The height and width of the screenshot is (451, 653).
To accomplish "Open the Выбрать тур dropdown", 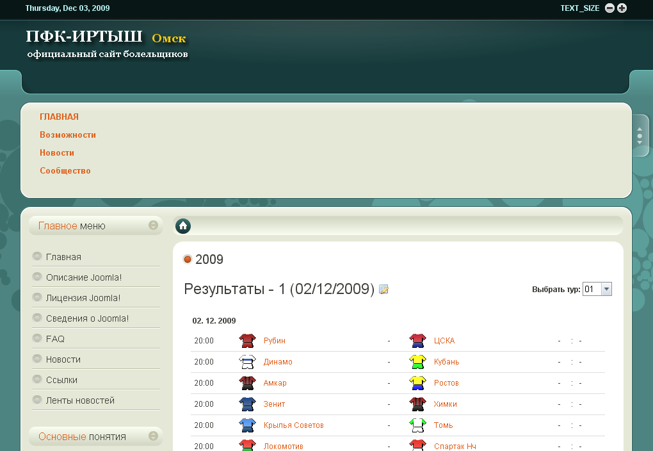I will 597,290.
